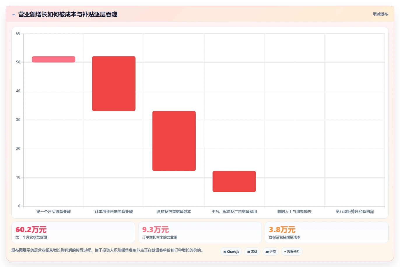Click the y-axis value 30

point(18,120)
